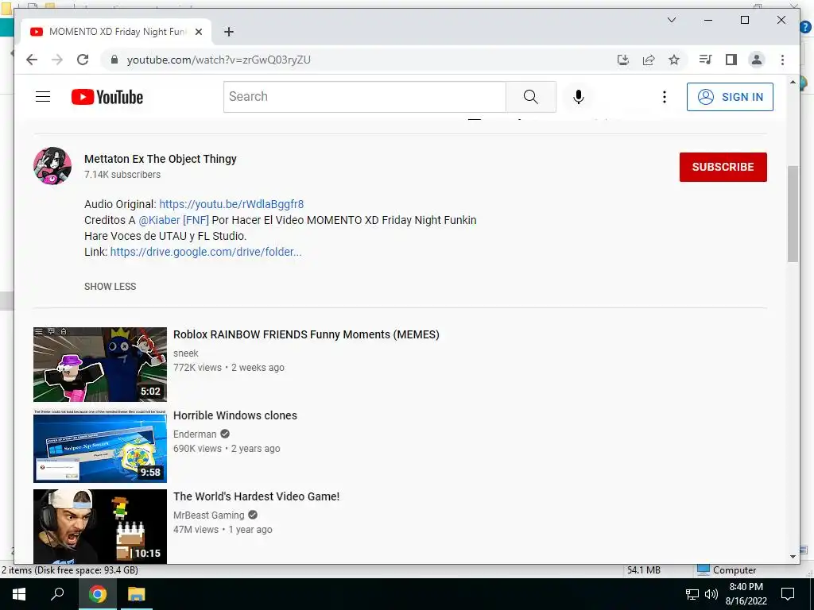Viewport: 814px width, 610px height.
Task: Open Horrible Windows clones thumbnail
Action: (x=100, y=446)
